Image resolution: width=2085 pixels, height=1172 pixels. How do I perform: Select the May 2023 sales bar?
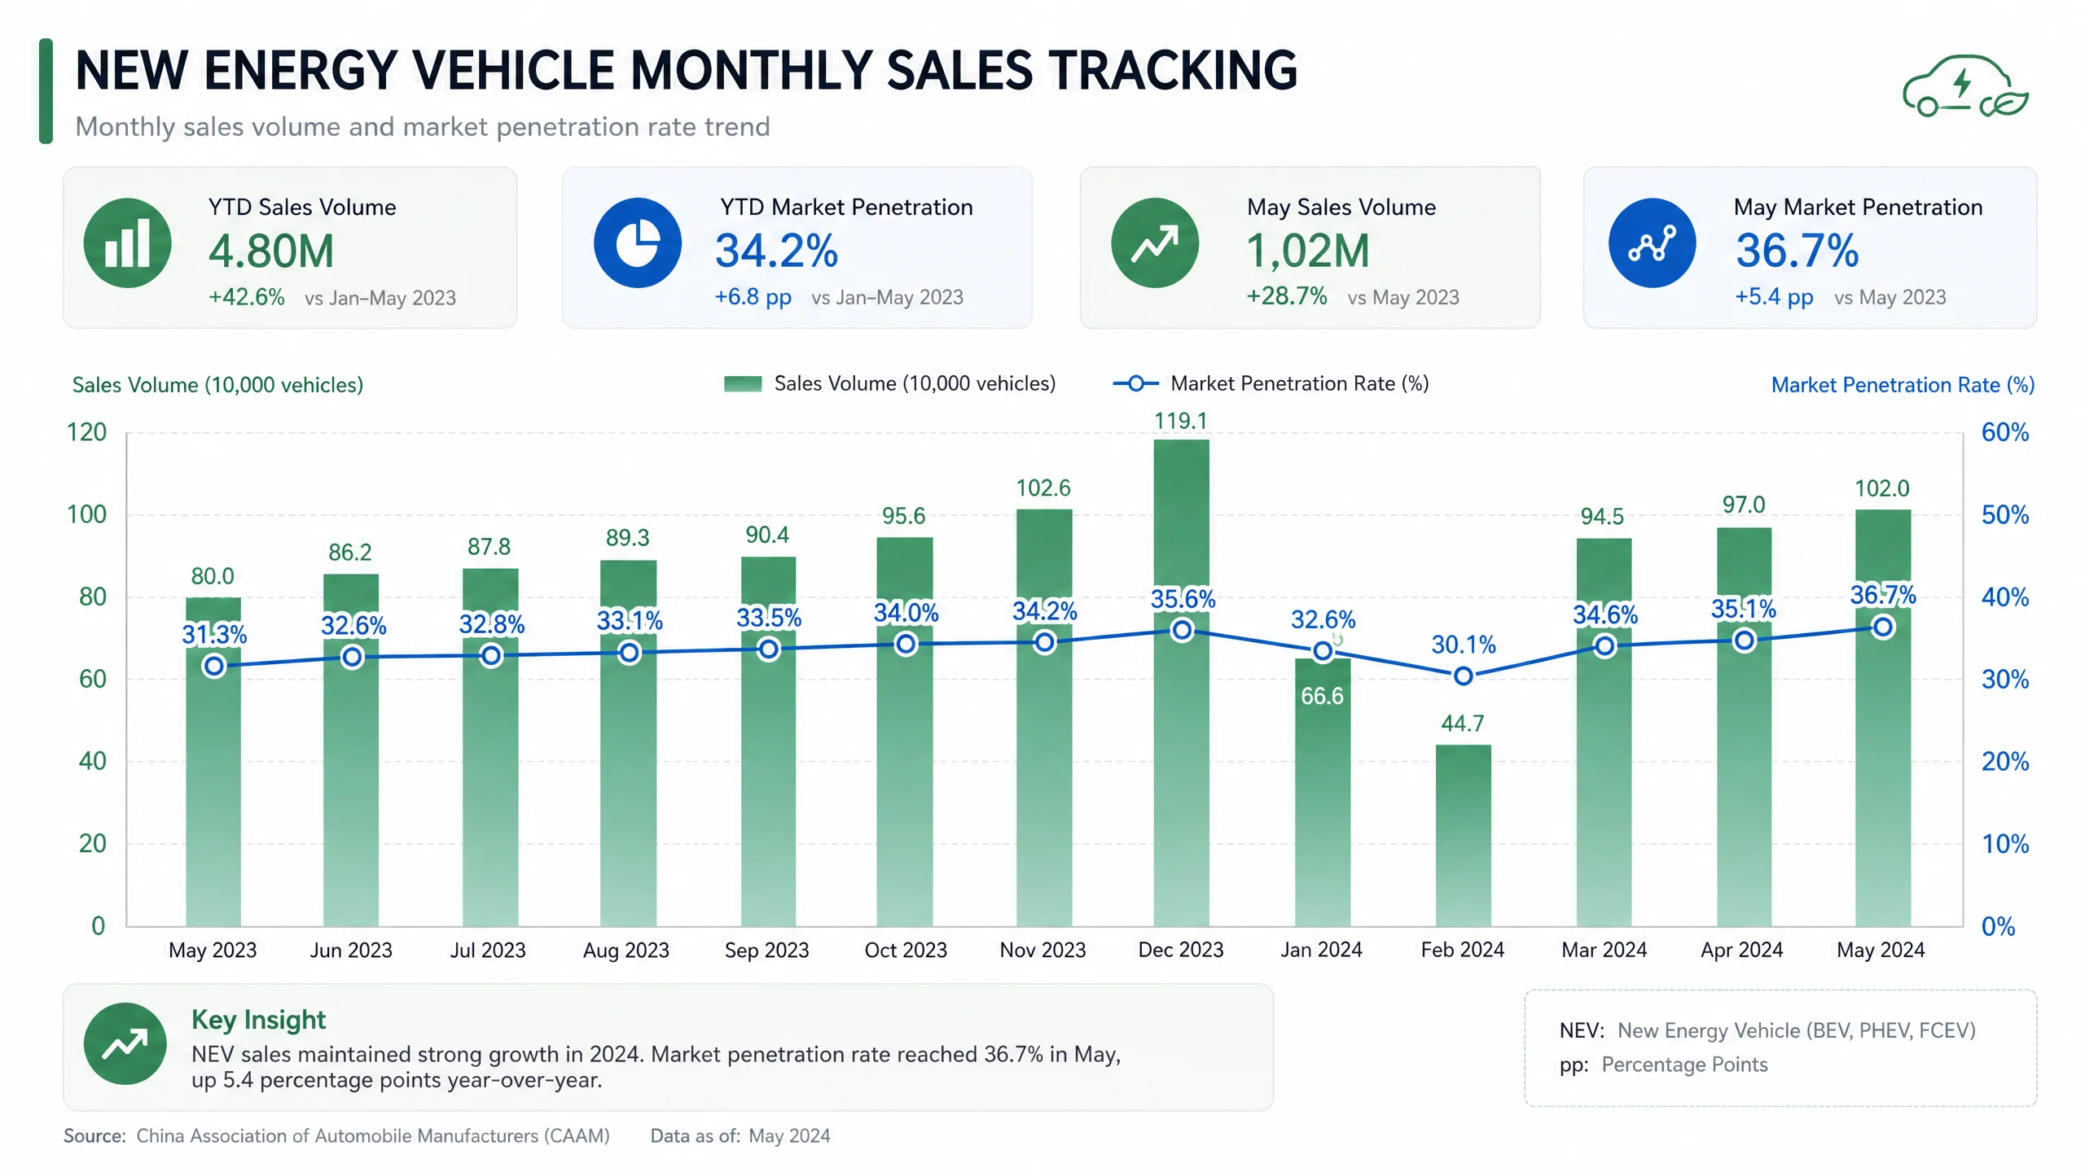213,762
